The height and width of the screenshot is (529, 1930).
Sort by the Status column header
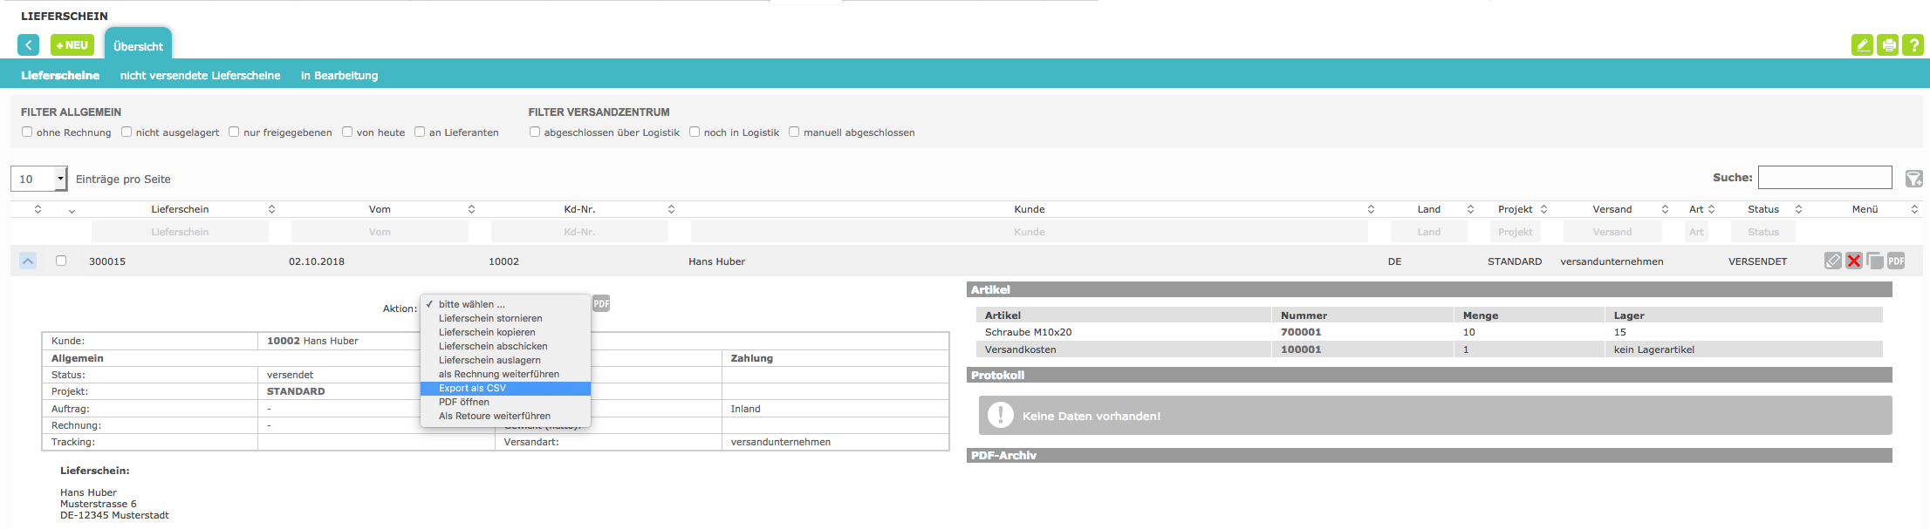(1763, 209)
